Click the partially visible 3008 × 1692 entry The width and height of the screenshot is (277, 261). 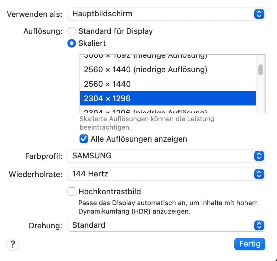(x=168, y=57)
